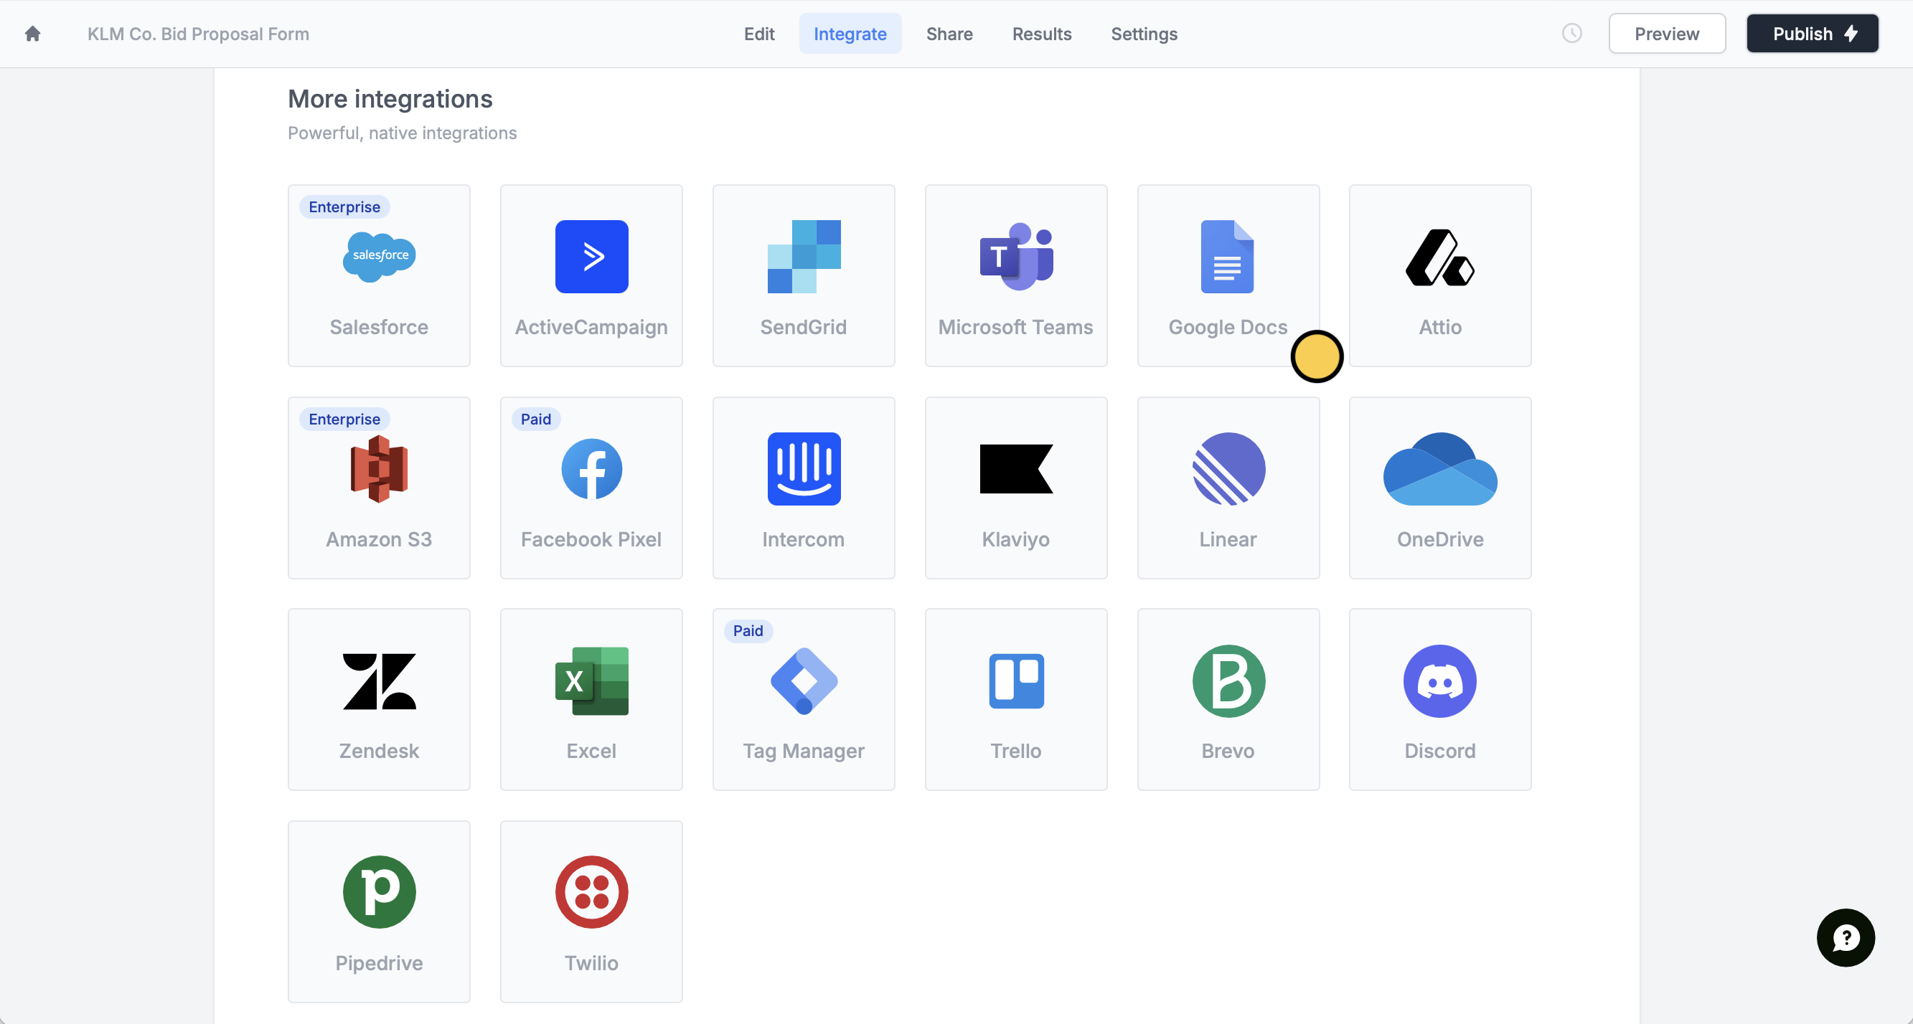Open the Twilio integration
Image resolution: width=1913 pixels, height=1024 pixels.
(x=591, y=911)
